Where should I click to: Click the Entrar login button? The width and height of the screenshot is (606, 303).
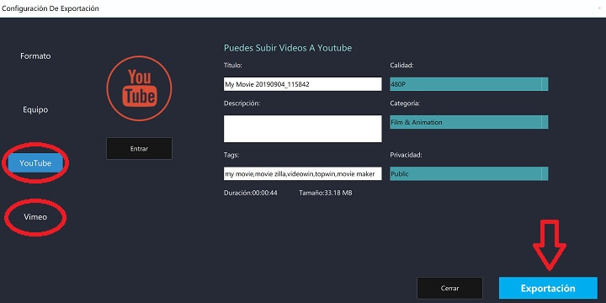139,148
